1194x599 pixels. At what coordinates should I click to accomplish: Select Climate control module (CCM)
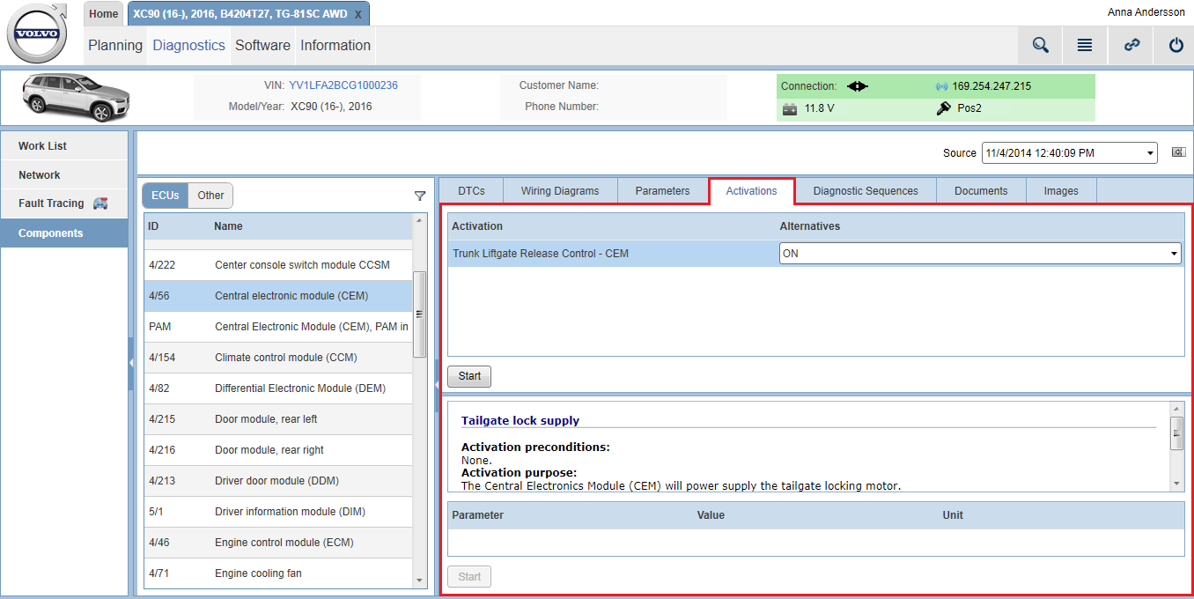pos(278,358)
